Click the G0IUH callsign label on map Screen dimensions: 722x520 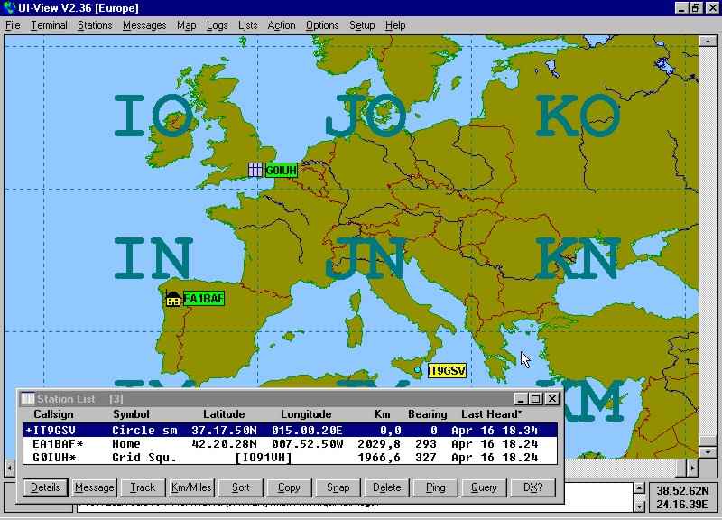[282, 171]
